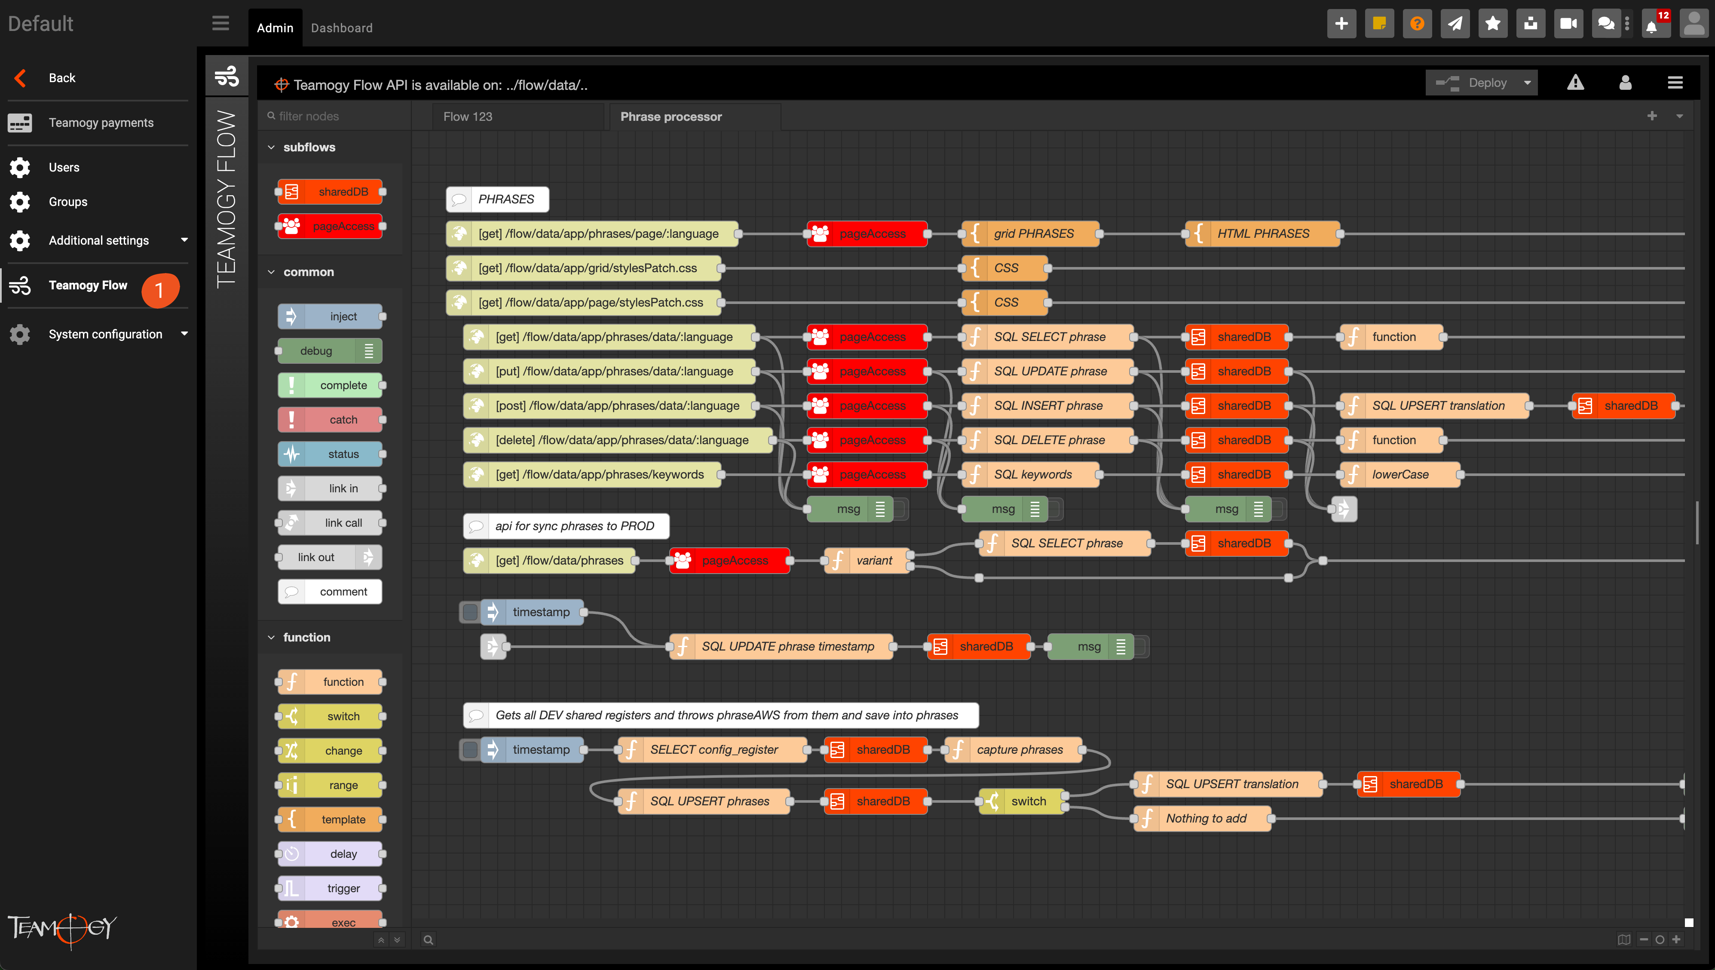Click the search magnifier icon below the canvas
The height and width of the screenshot is (970, 1715).
click(428, 940)
